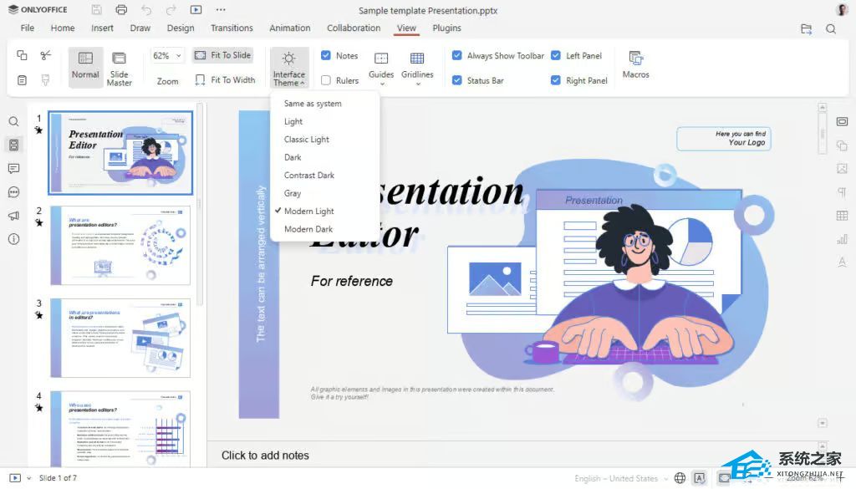
Task: Click the Save icon in title bar
Action: 97,10
